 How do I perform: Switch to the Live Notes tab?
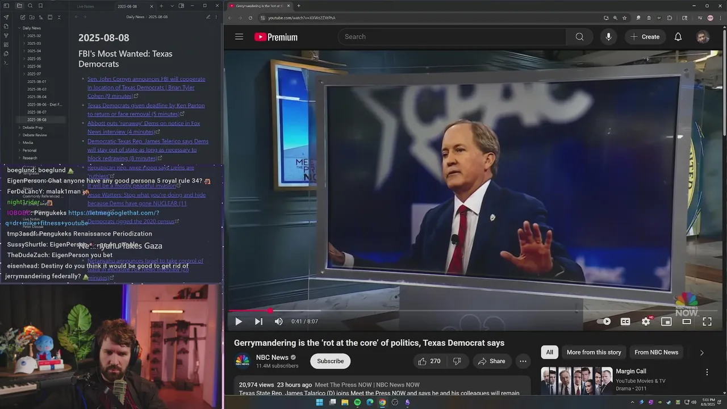tap(86, 6)
